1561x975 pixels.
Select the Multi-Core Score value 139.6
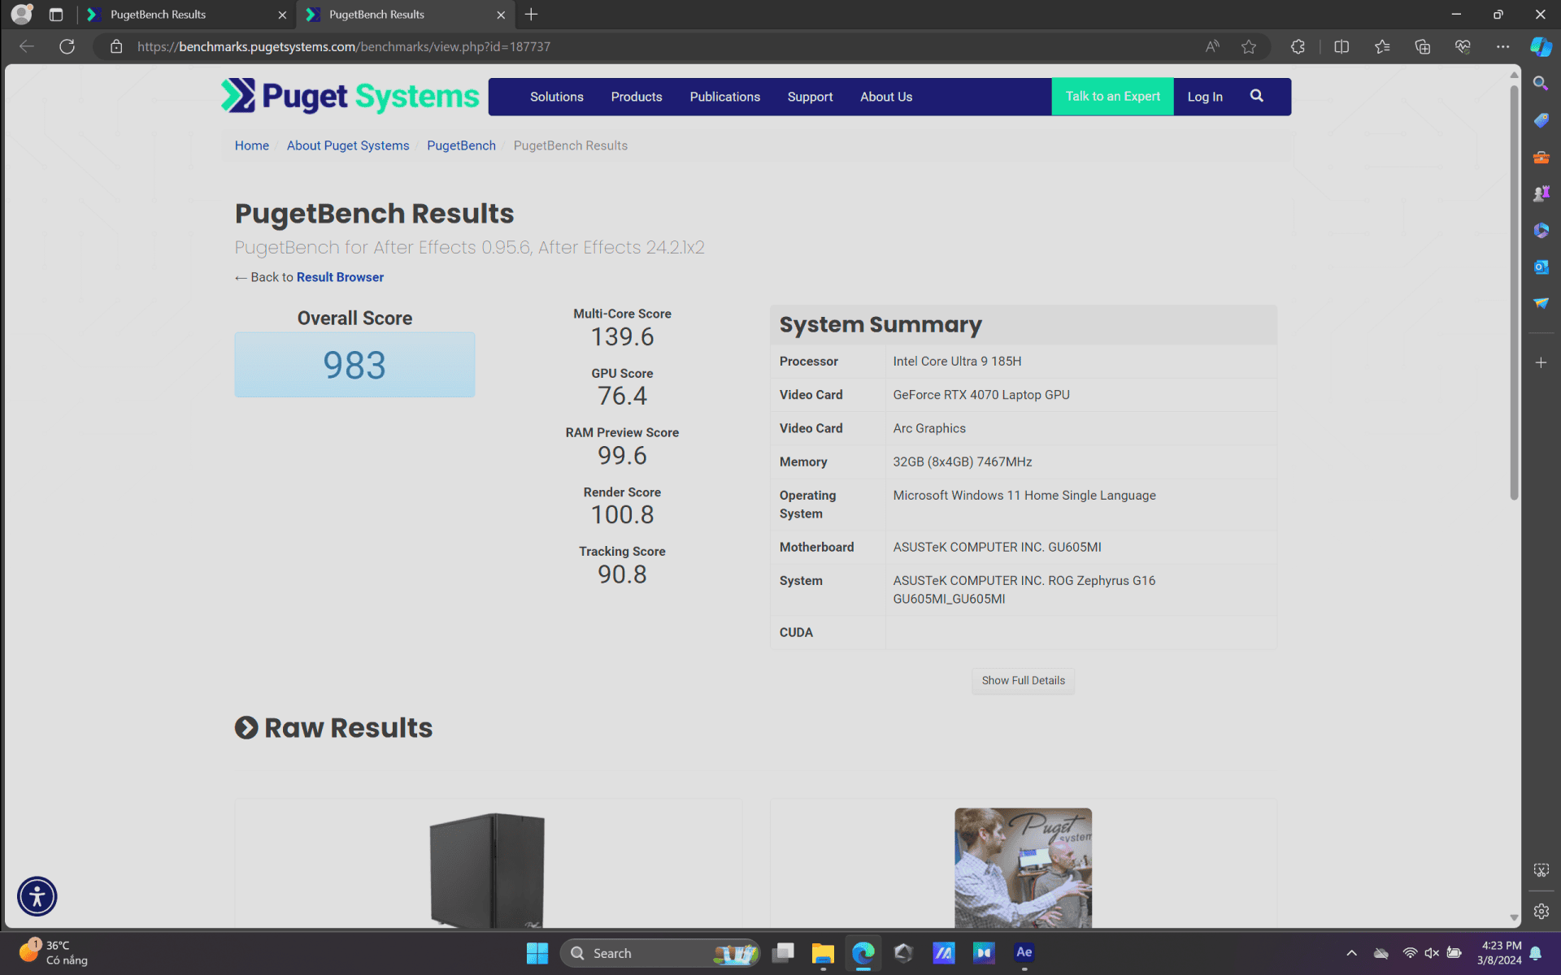click(x=622, y=337)
